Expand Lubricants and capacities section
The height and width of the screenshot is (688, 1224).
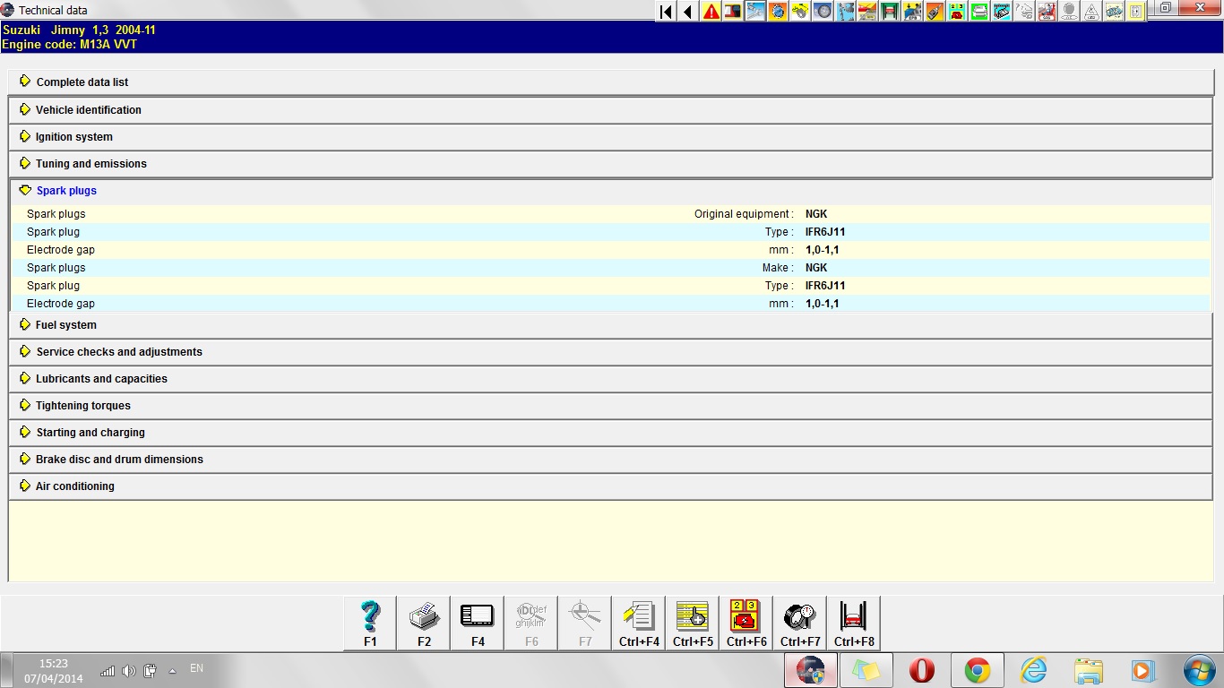101,379
